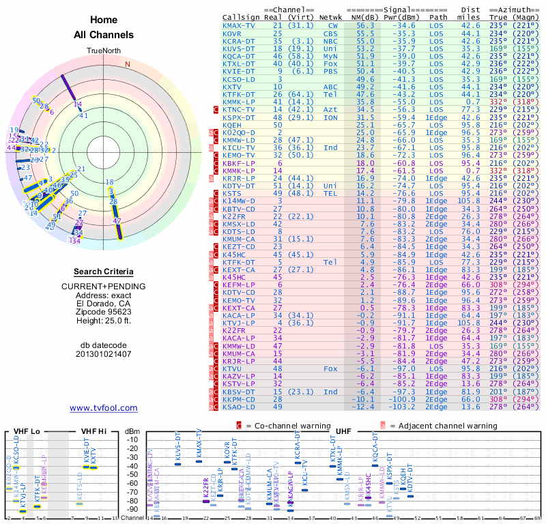
Task: Click the red N marker on the radar plot
Action: click(128, 64)
